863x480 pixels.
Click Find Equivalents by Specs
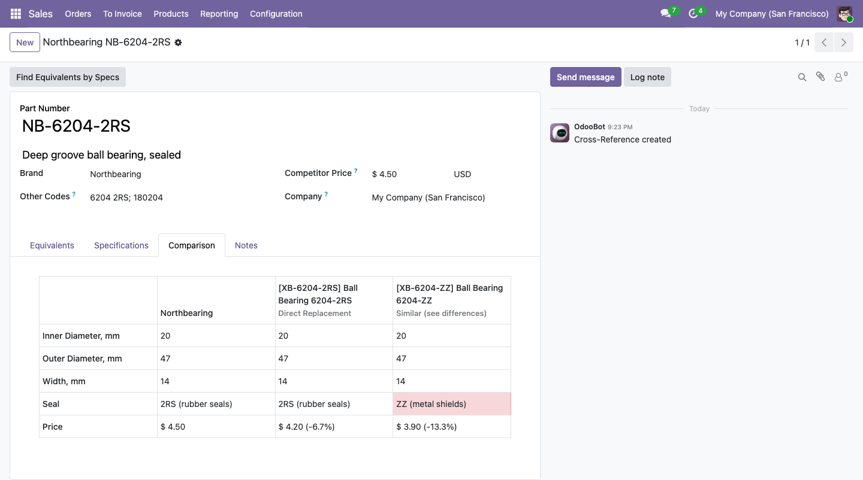click(68, 77)
